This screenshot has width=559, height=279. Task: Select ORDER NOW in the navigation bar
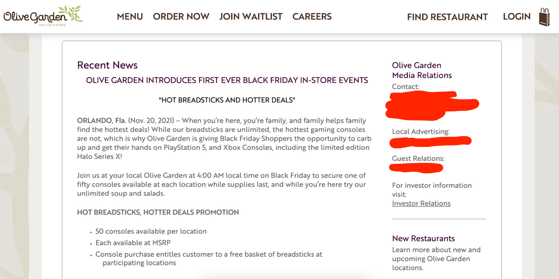pyautogui.click(x=181, y=17)
